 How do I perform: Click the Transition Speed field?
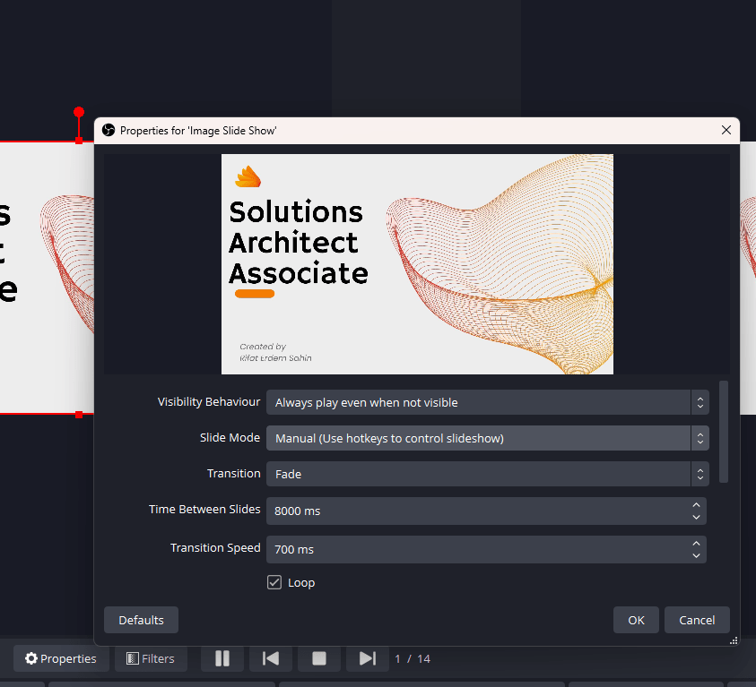coord(486,549)
